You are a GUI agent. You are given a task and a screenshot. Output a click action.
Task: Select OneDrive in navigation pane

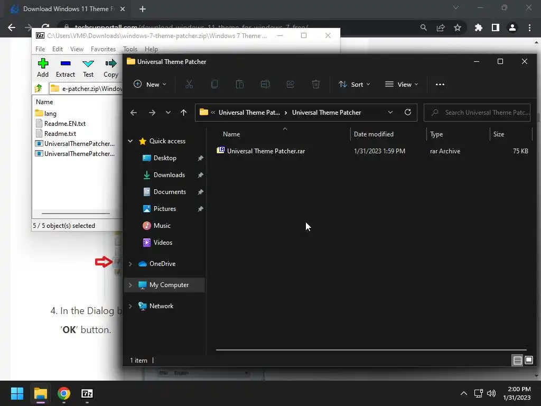tap(162, 263)
